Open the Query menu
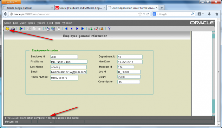The width and height of the screenshot is (222, 128). [23, 23]
